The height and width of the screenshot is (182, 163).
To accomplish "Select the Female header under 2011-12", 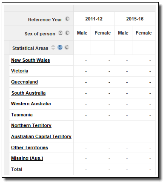I will (103, 33).
